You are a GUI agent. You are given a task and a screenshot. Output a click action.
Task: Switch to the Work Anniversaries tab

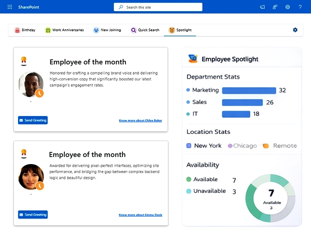point(64,30)
